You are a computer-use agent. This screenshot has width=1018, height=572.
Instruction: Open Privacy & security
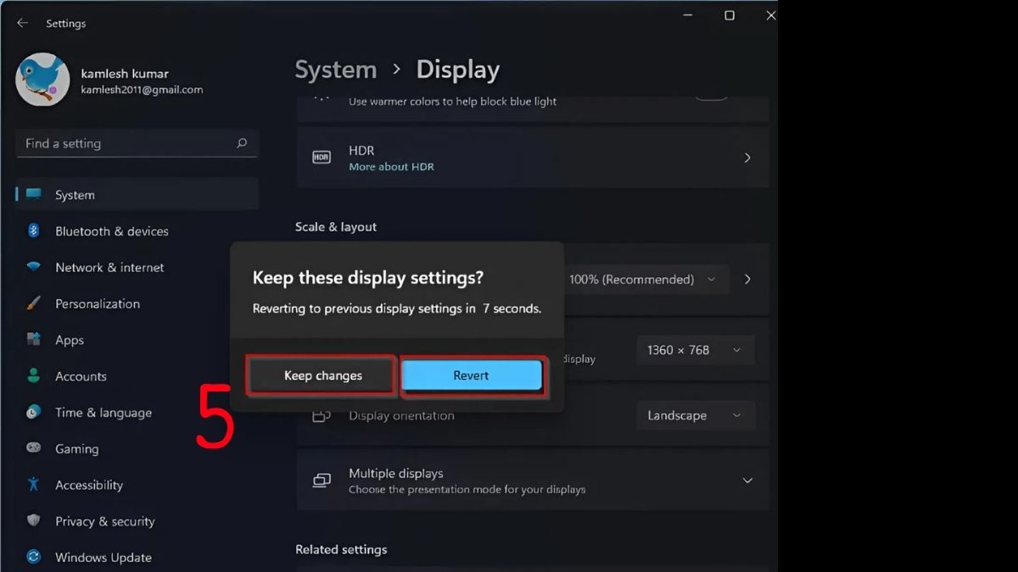click(137, 521)
